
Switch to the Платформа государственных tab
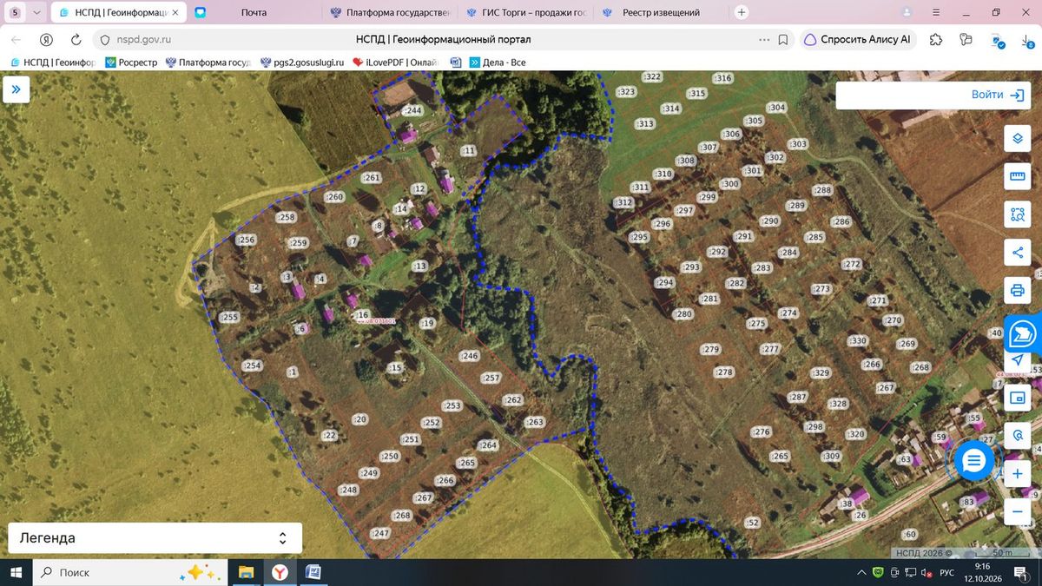[x=390, y=12]
